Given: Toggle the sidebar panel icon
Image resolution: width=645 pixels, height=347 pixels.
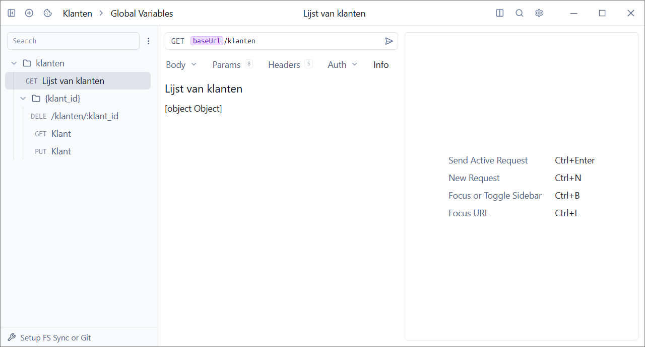Looking at the screenshot, I should (12, 13).
